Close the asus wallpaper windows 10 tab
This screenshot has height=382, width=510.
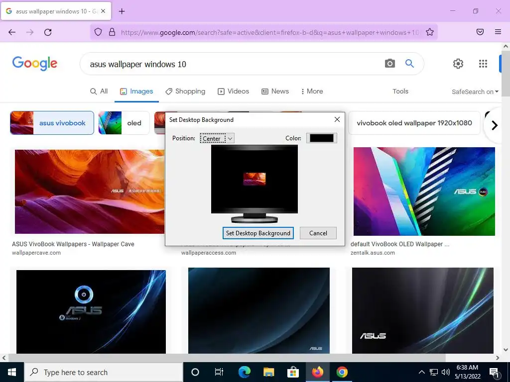103,11
